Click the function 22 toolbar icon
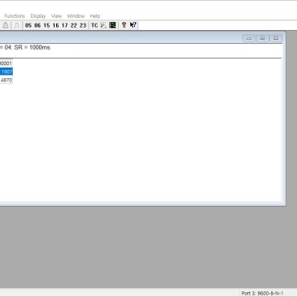 click(73, 25)
